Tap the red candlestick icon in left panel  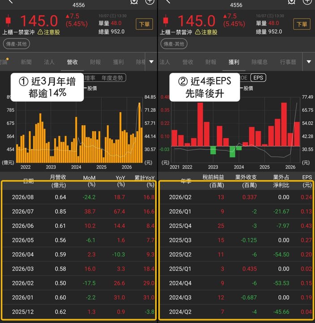(8, 20)
